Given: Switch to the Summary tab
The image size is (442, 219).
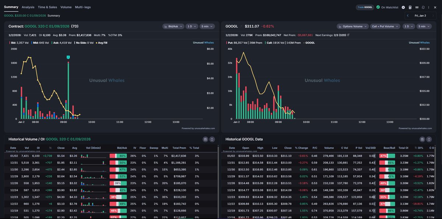Looking at the screenshot, I should point(11,7).
